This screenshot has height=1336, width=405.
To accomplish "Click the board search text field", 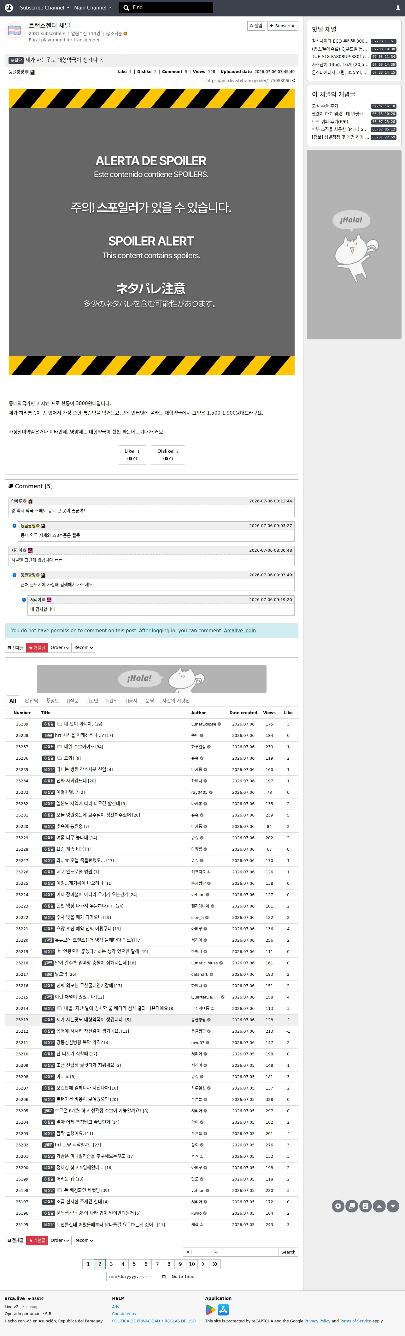I will [249, 1252].
